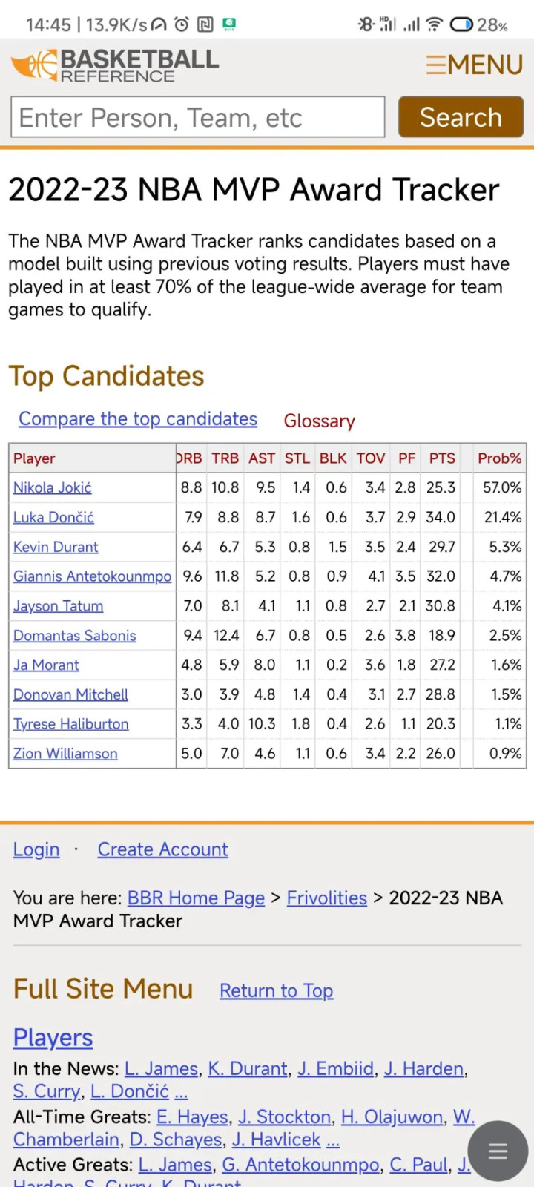Image resolution: width=534 pixels, height=1187 pixels.
Task: Click the Search button
Action: (461, 117)
